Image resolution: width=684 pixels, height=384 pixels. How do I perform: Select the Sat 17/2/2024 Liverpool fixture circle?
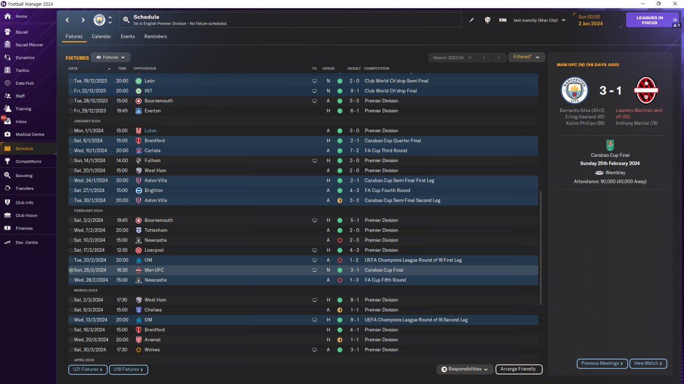click(71, 250)
